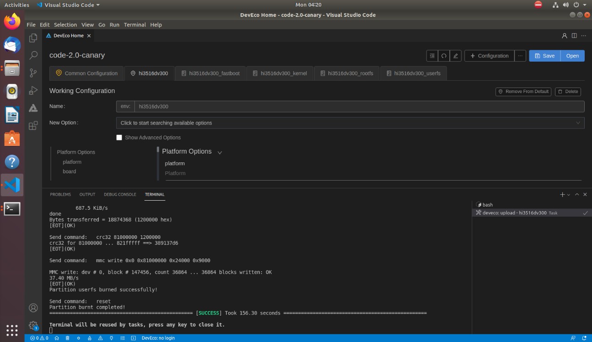Screen dimensions: 592x342
Task: Open the Terminal menu
Action: (x=135, y=25)
